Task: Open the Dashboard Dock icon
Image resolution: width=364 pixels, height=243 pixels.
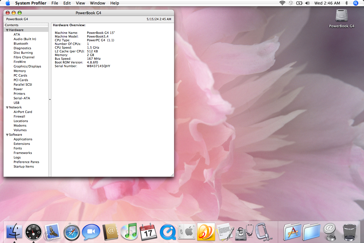Action: click(34, 232)
